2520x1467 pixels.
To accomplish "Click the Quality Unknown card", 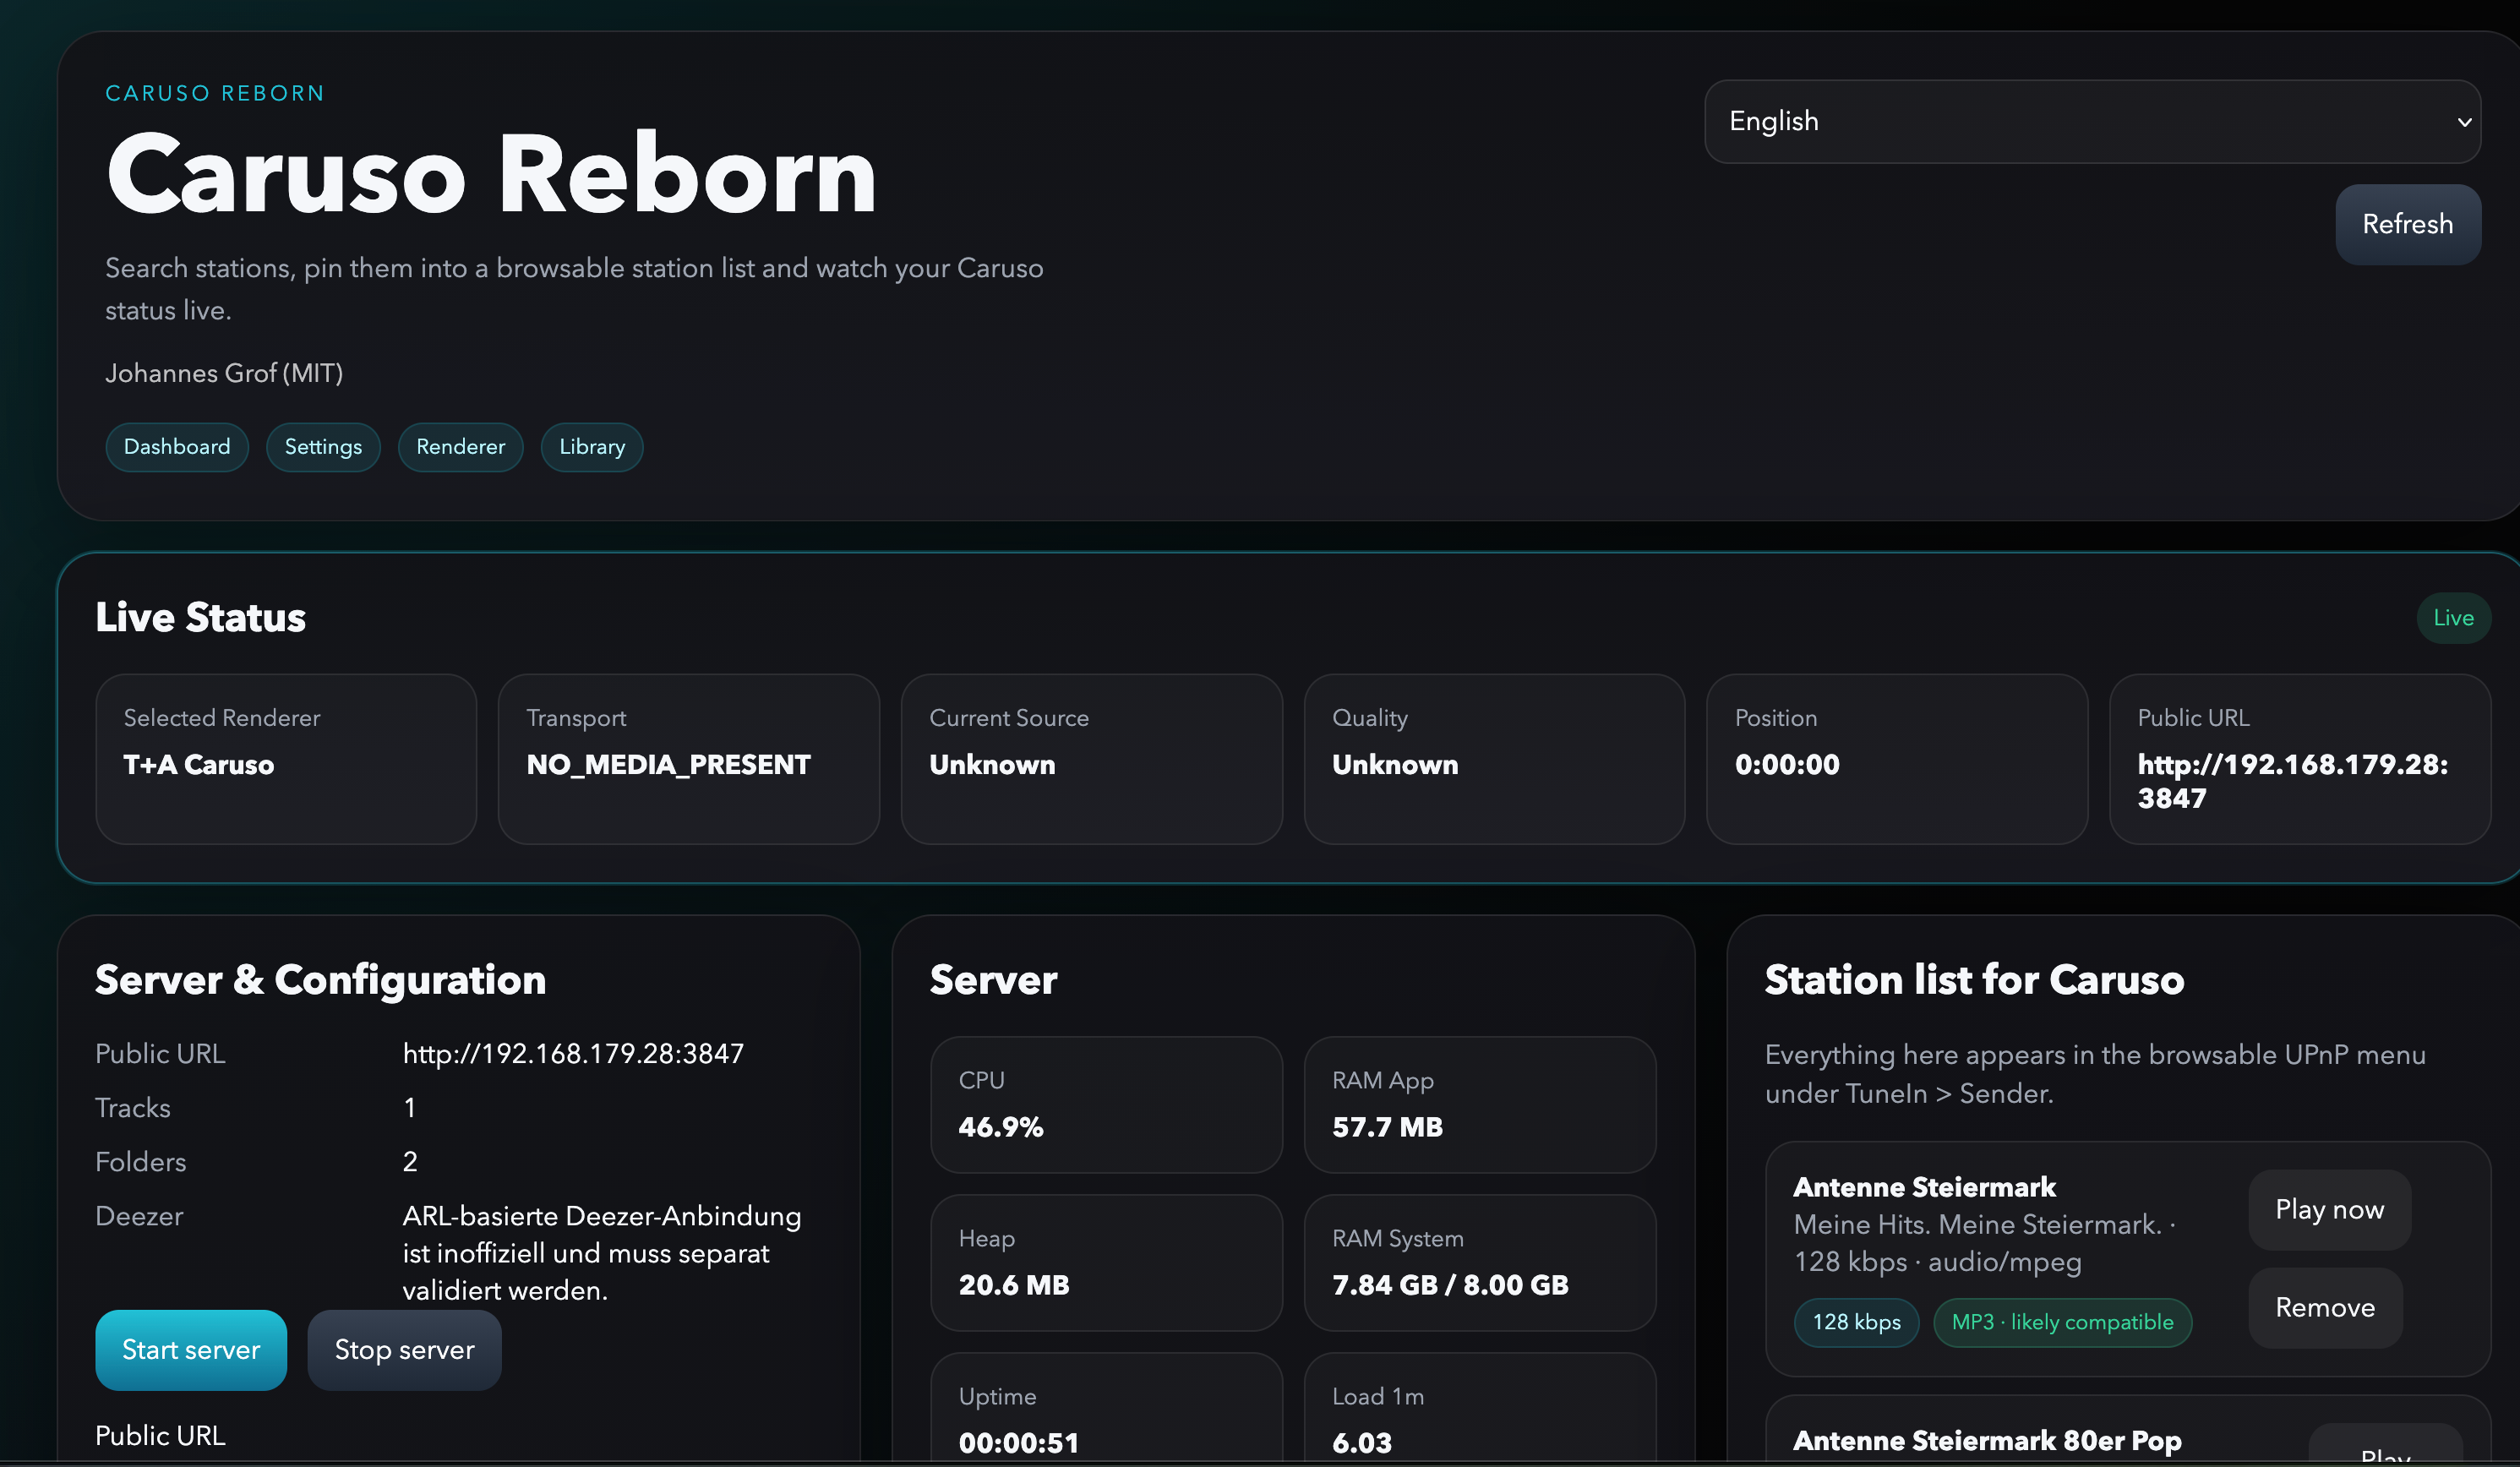I will [1494, 759].
